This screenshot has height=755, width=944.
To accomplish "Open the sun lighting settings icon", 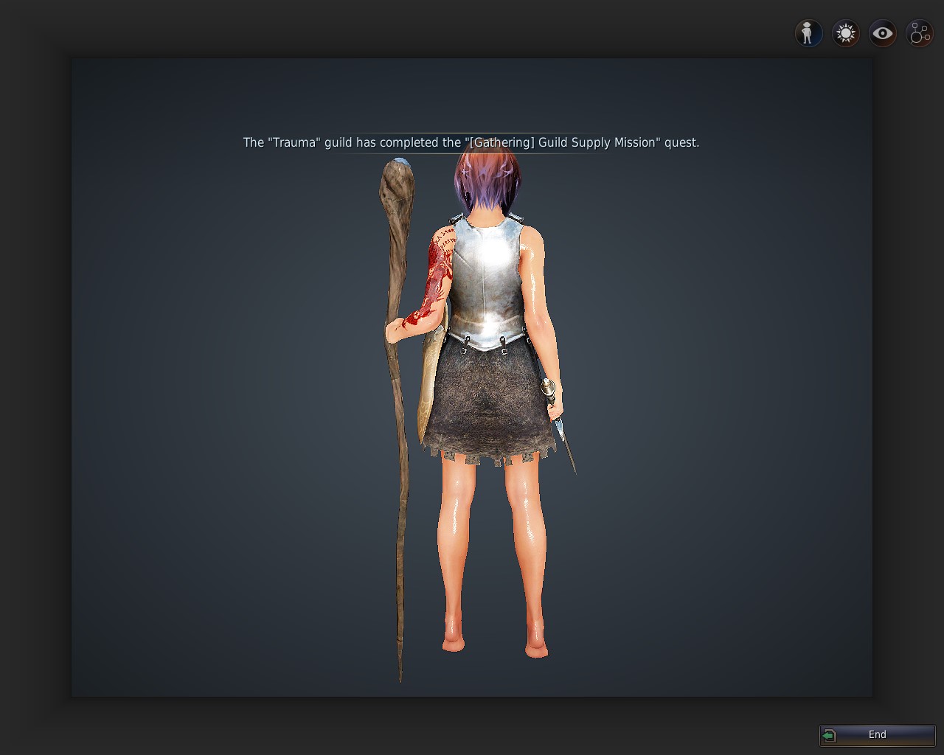I will [845, 33].
